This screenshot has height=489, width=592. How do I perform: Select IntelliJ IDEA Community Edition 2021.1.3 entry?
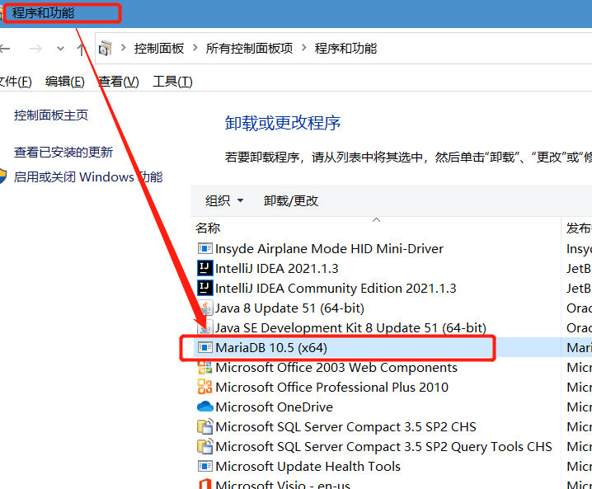point(336,288)
